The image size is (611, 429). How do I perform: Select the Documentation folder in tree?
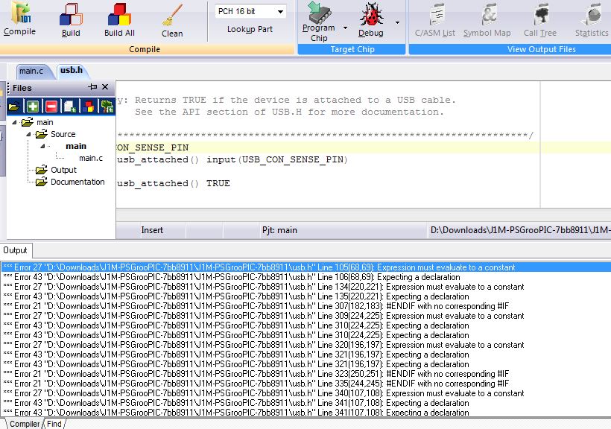tap(77, 182)
